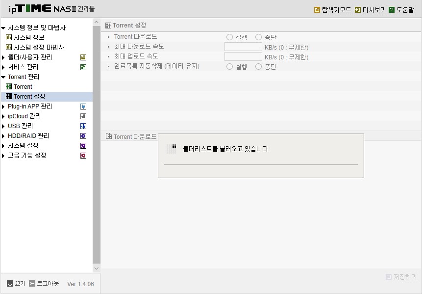
Task: Open the Torrent list page
Action: [x=23, y=87]
